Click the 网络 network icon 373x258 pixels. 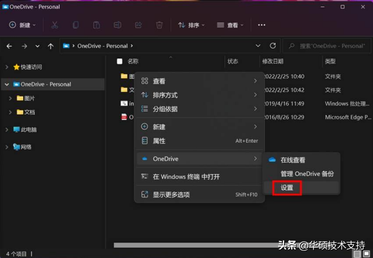pyautogui.click(x=17, y=147)
